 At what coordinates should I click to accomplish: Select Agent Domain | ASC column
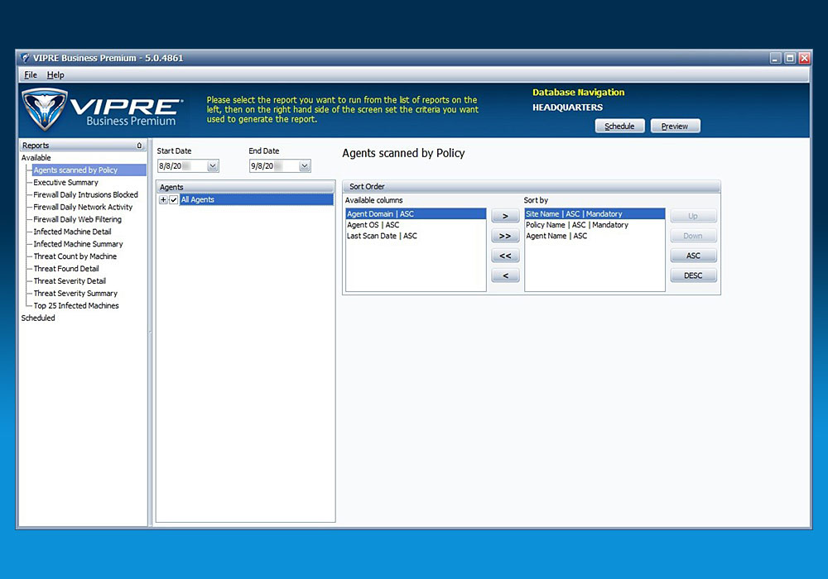coord(416,213)
